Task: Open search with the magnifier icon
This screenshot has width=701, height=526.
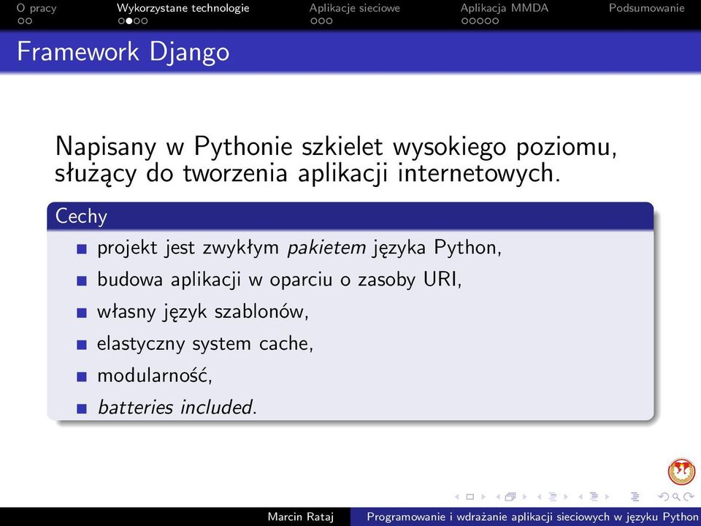Action: pyautogui.click(x=676, y=497)
